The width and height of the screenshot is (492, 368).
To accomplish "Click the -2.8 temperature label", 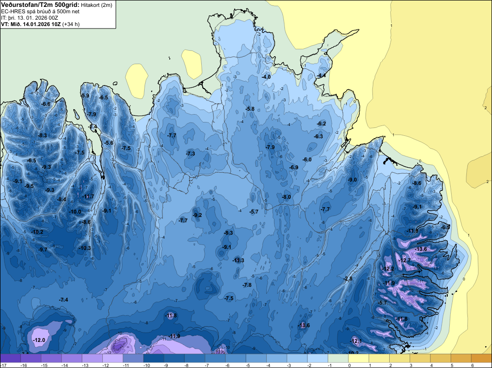I will [x=348, y=278].
